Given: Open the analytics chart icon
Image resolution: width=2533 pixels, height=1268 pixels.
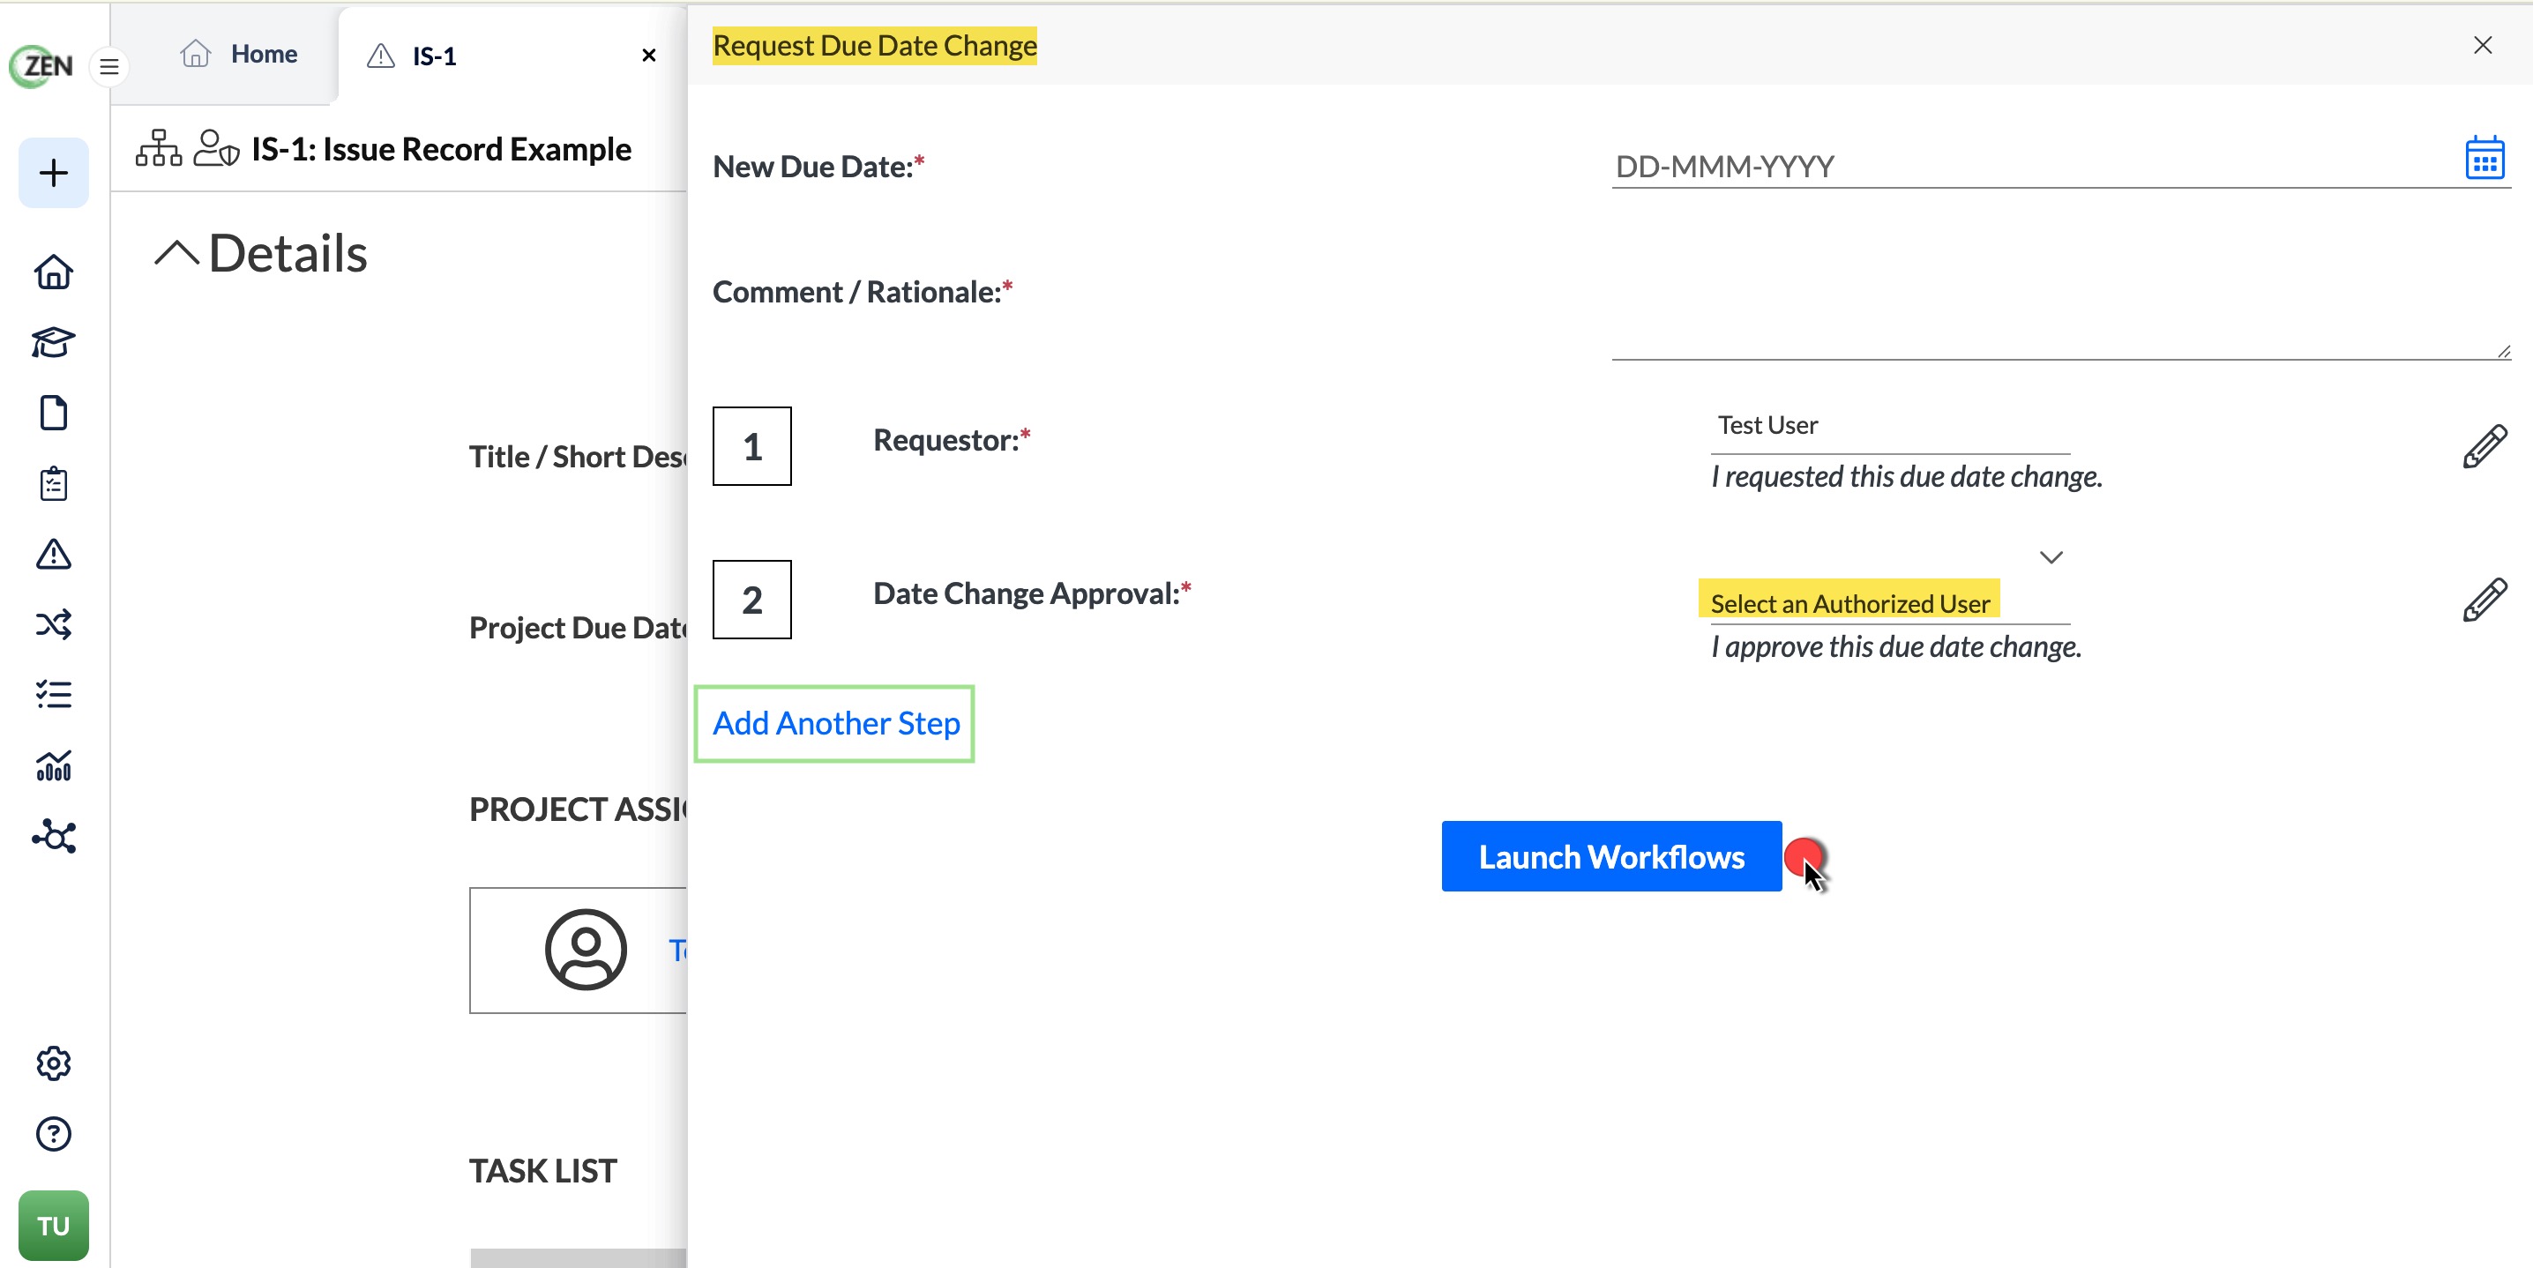Looking at the screenshot, I should [x=53, y=765].
